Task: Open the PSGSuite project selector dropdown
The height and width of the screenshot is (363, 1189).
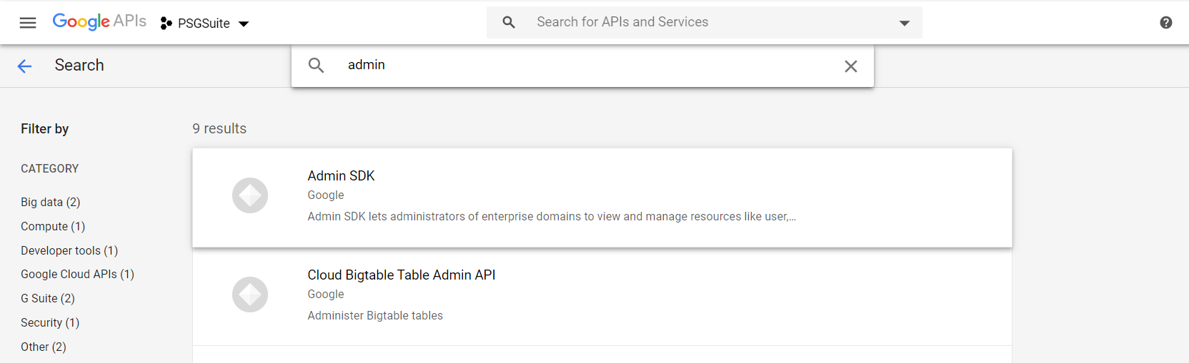Action: pyautogui.click(x=205, y=24)
